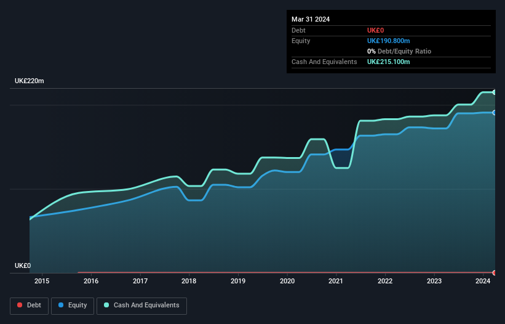Click the Mar 31 2024 tooltip date
Image resolution: width=505 pixels, height=324 pixels.
(x=311, y=19)
